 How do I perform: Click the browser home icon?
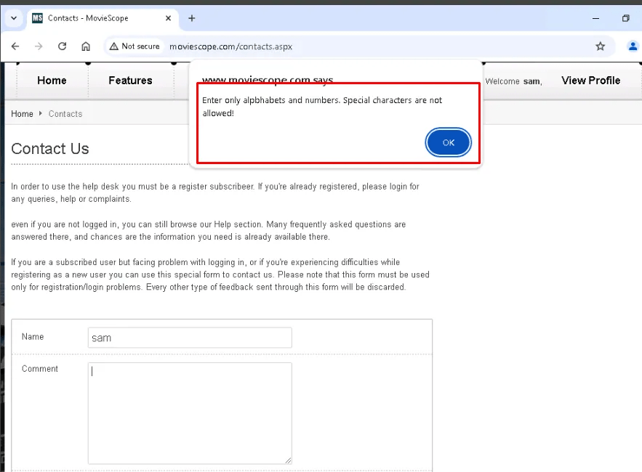86,46
